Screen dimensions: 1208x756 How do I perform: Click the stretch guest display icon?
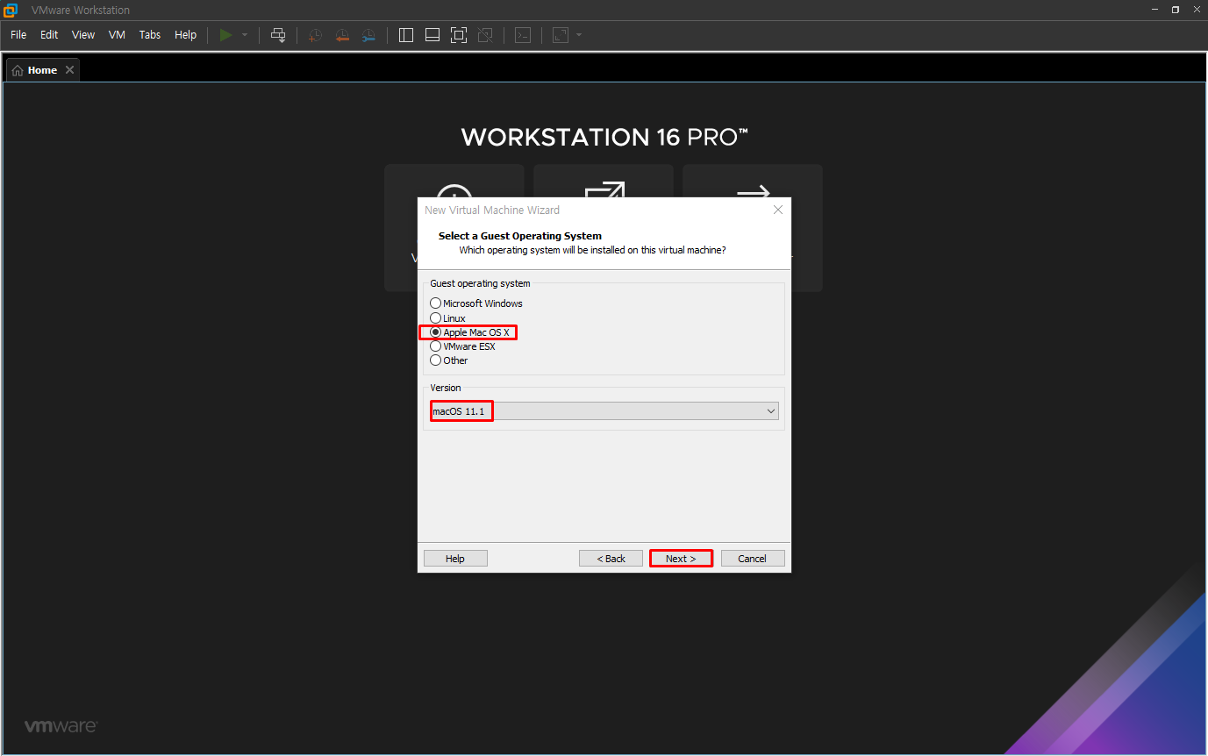[x=560, y=35]
